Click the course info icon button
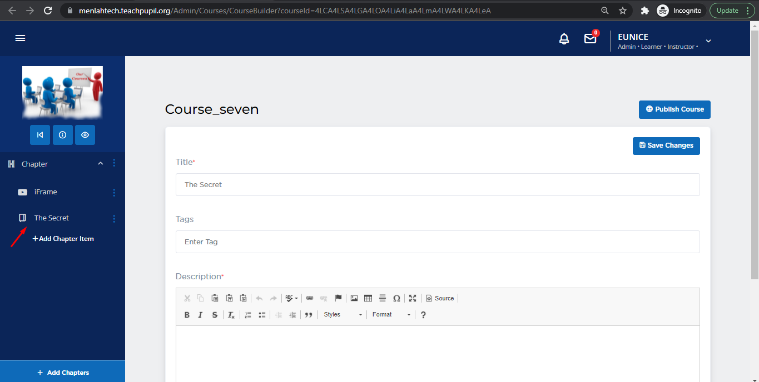This screenshot has width=759, height=382. point(62,135)
